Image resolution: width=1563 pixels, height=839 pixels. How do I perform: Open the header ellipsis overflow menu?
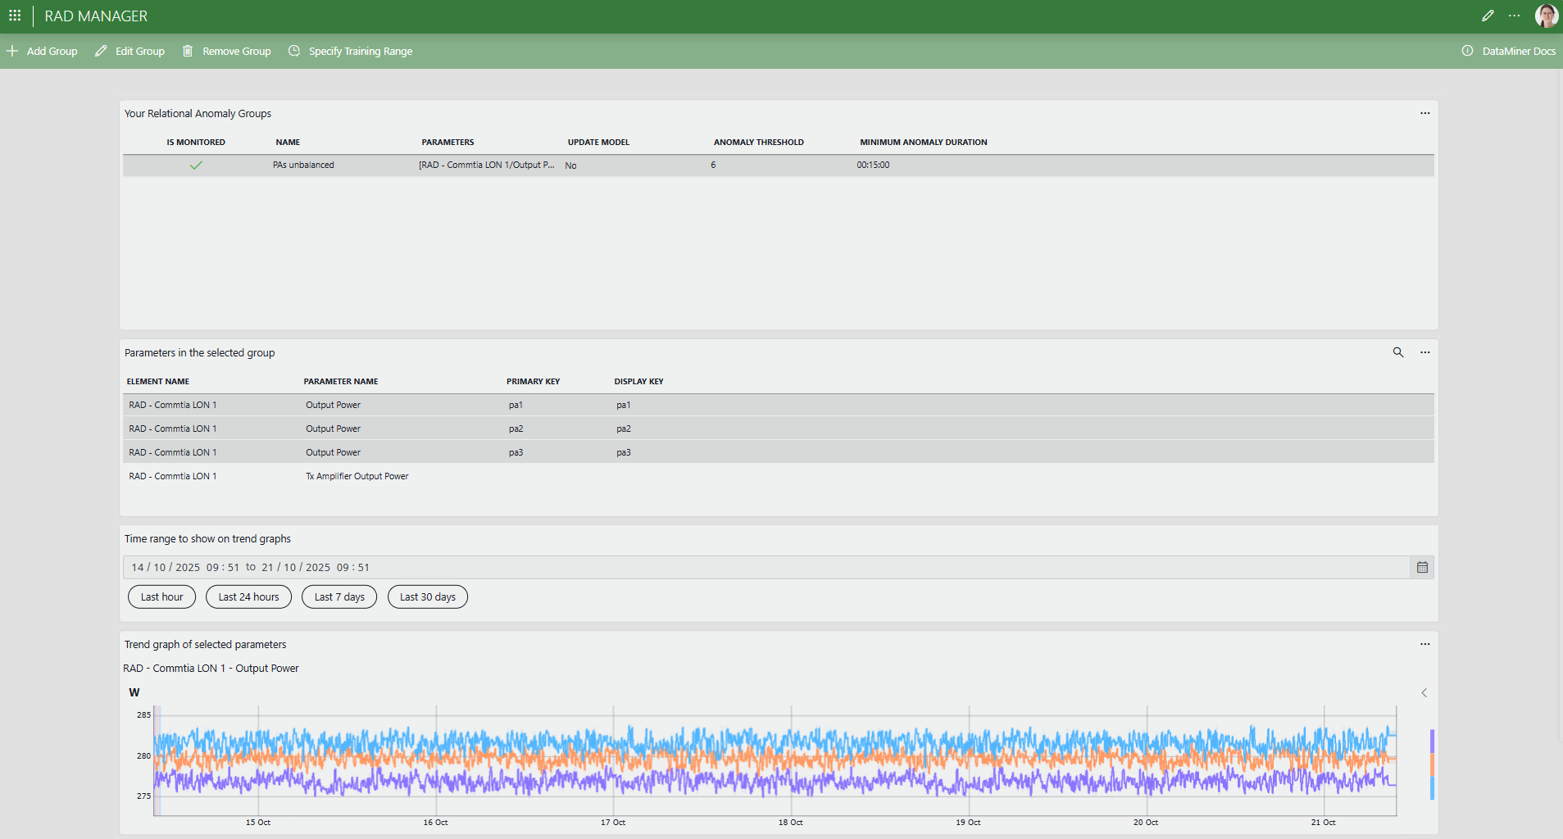[x=1514, y=16]
